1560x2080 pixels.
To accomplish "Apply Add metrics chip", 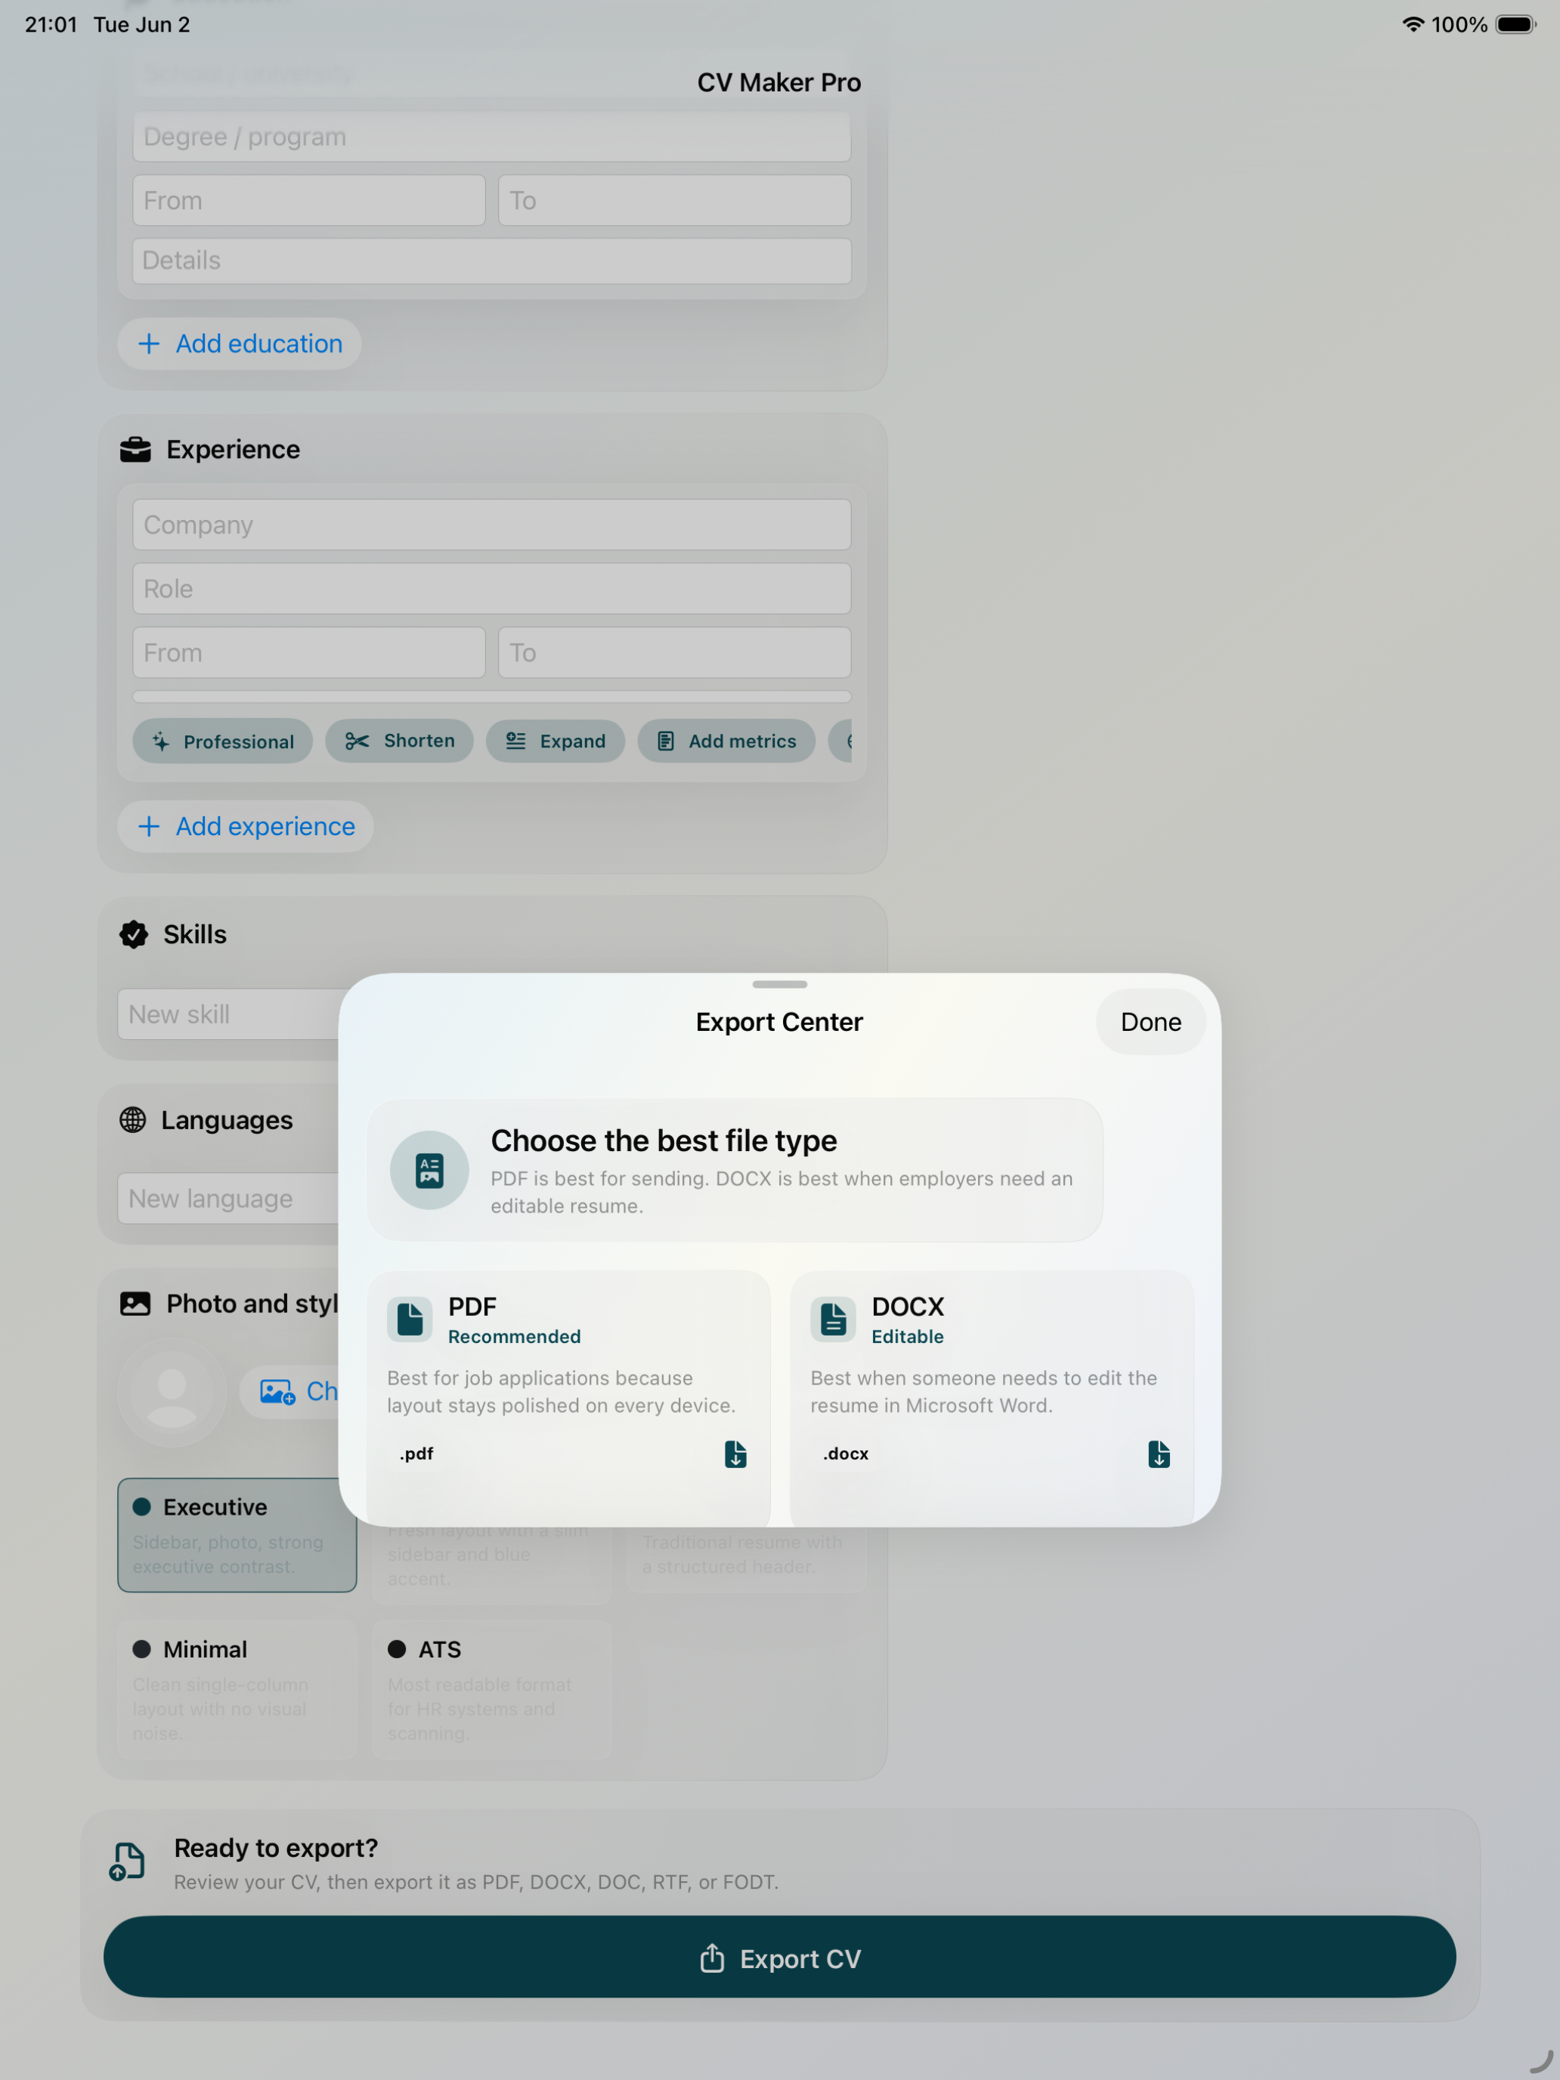I will (x=726, y=741).
